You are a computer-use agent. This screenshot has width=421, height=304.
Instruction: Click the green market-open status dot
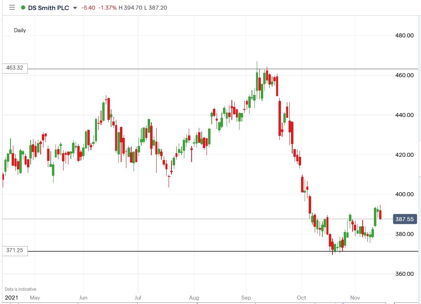[x=24, y=7]
